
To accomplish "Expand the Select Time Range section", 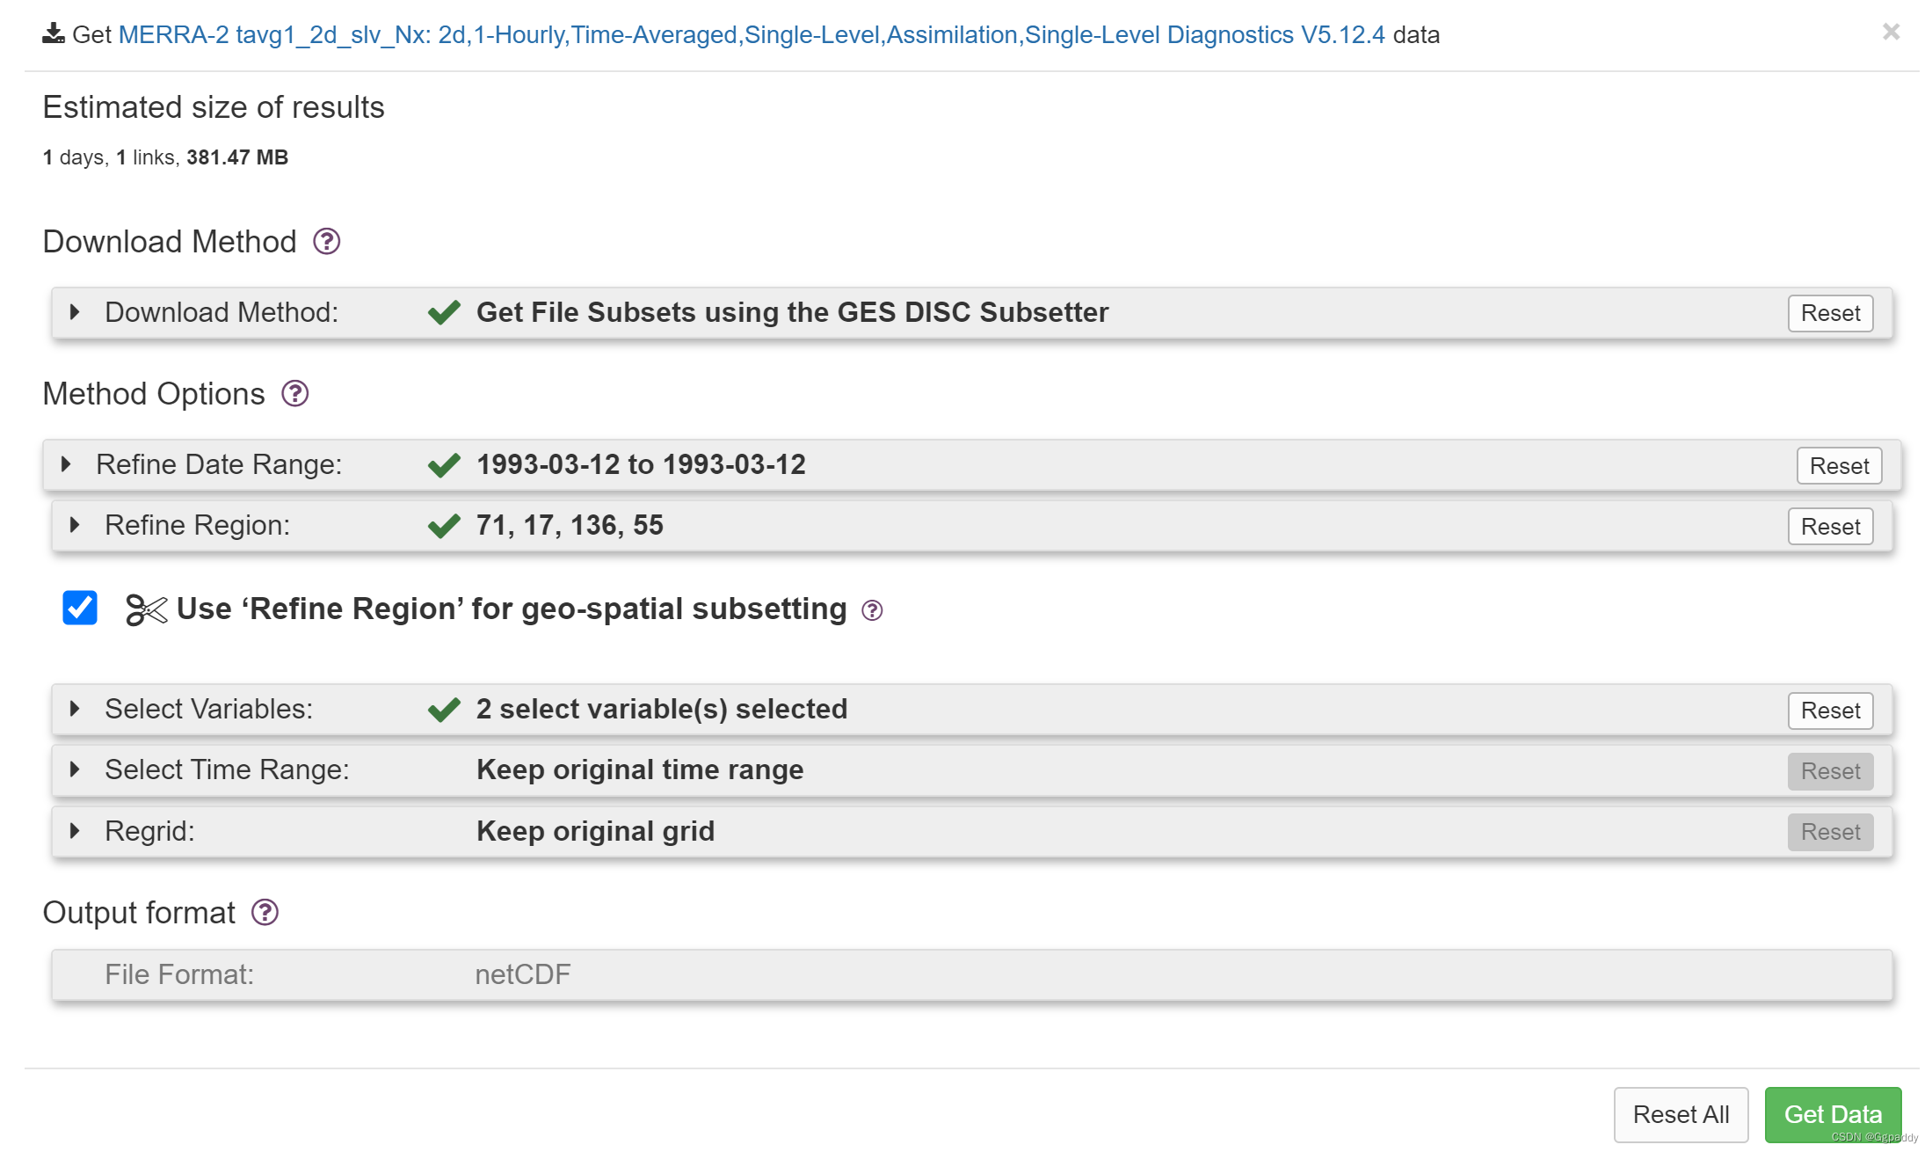I will [x=75, y=769].
